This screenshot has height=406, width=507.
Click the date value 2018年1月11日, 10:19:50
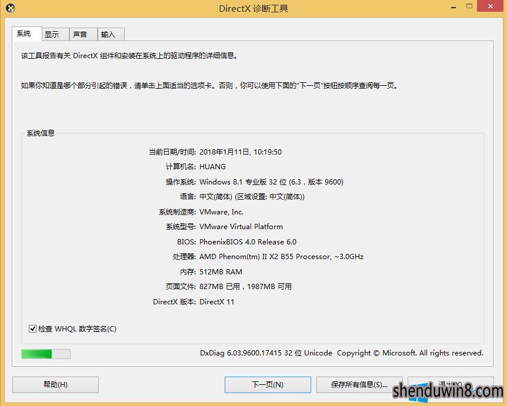(241, 152)
